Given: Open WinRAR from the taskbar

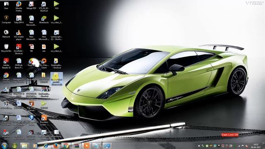Looking at the screenshot, I should point(76,146).
